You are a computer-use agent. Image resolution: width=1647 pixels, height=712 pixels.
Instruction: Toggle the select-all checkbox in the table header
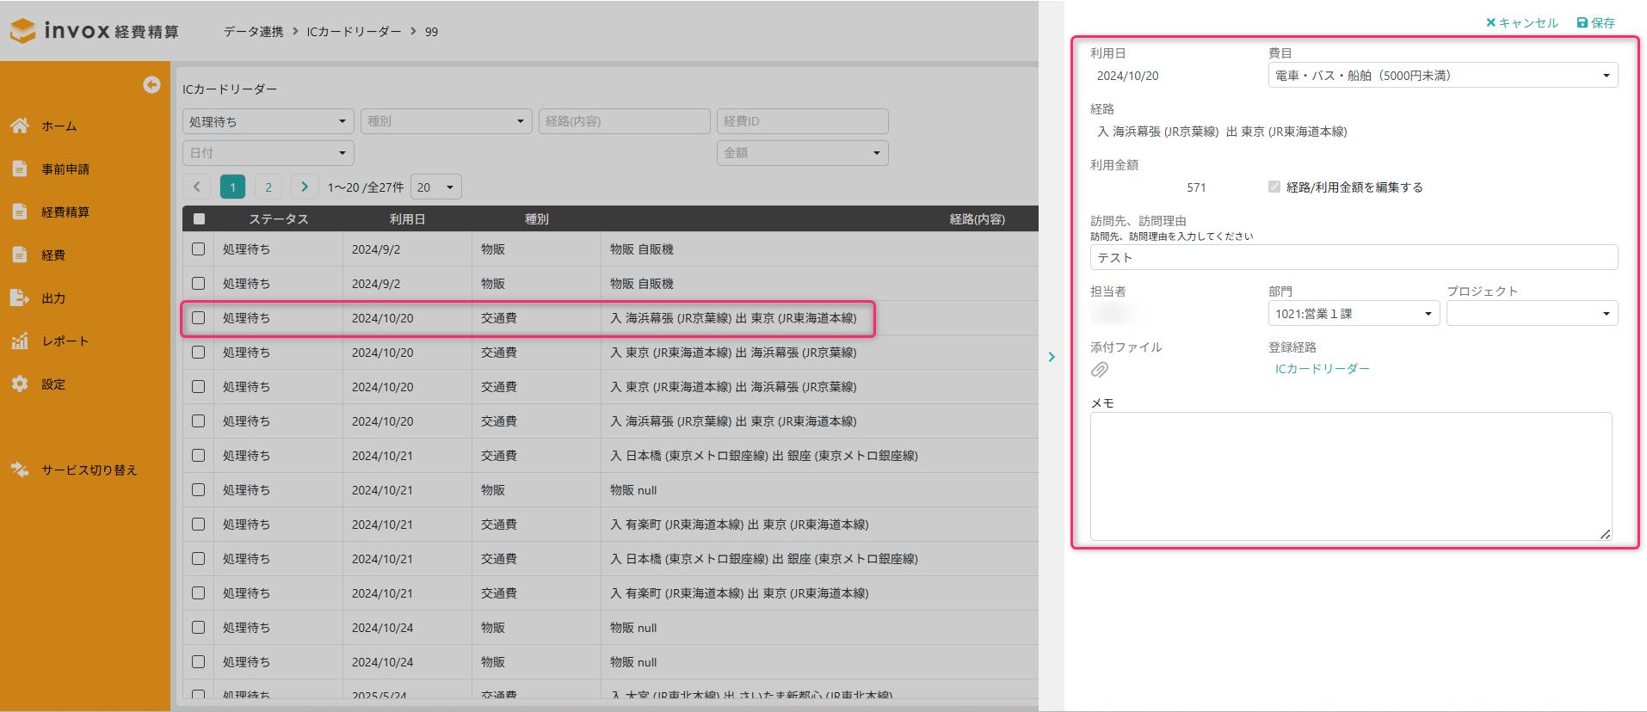click(x=199, y=219)
